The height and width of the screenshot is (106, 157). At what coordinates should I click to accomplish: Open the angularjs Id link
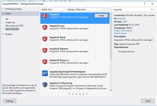121,18
